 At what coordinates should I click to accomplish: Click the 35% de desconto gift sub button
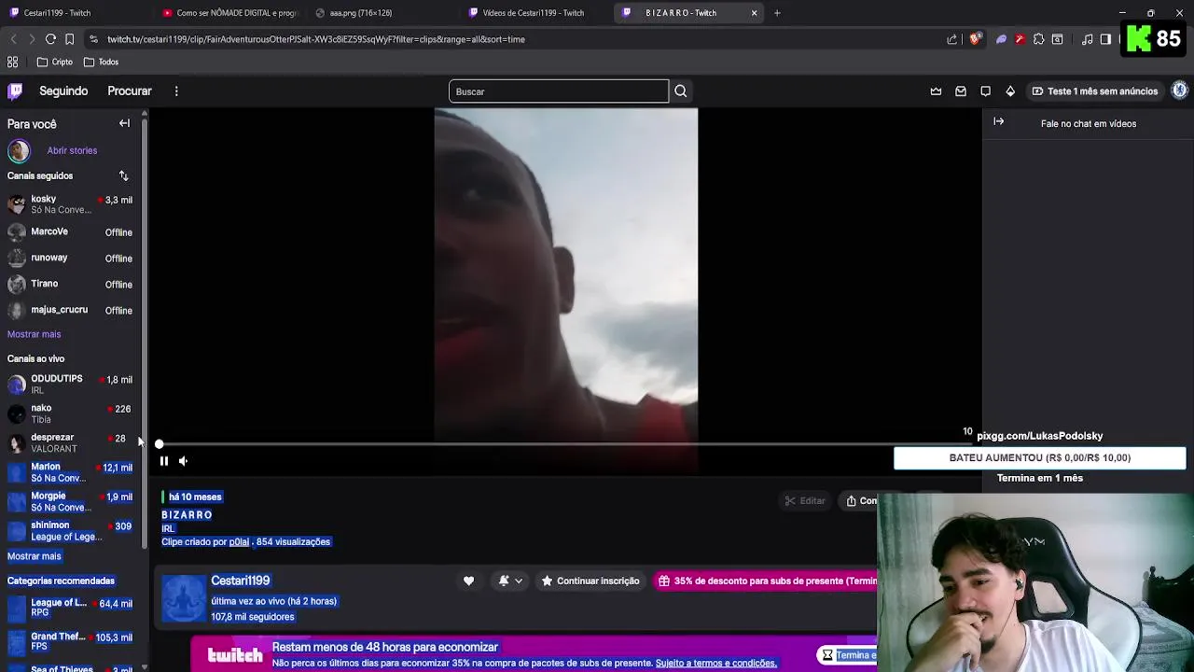tap(767, 581)
